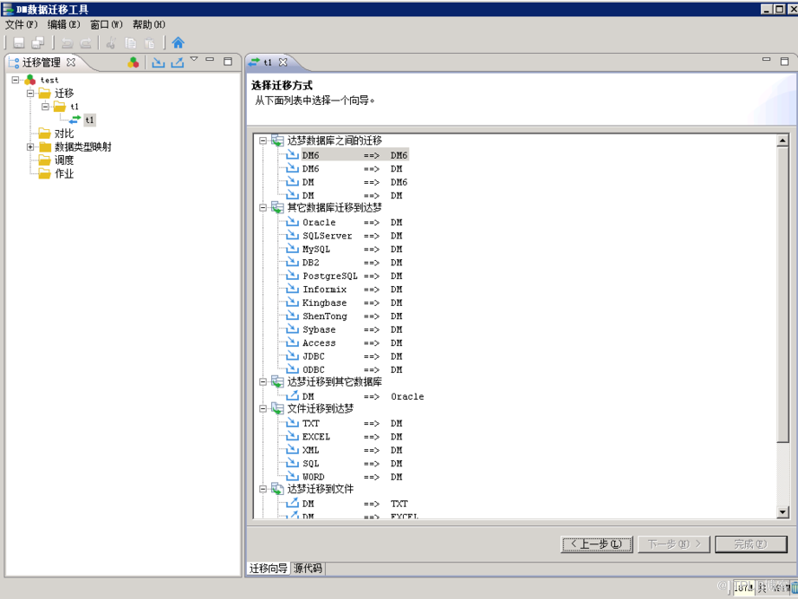Image resolution: width=798 pixels, height=599 pixels.
Task: Open the 文件(F) menu
Action: pyautogui.click(x=21, y=24)
